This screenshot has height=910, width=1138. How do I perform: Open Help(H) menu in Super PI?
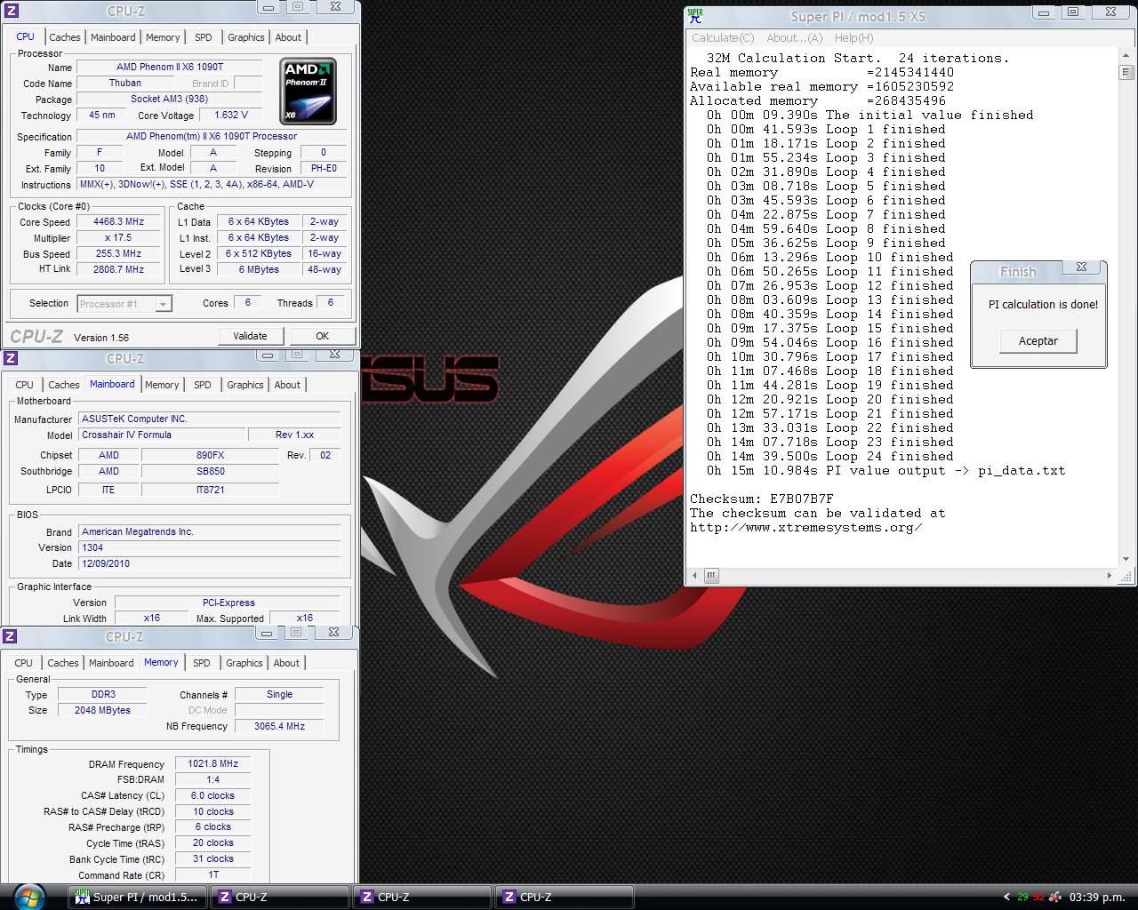point(854,38)
